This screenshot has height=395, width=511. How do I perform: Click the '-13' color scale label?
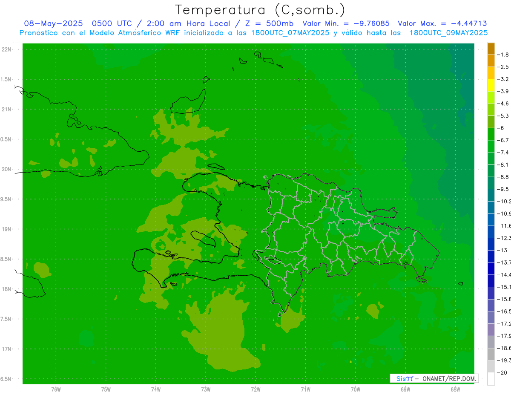tap(502, 250)
